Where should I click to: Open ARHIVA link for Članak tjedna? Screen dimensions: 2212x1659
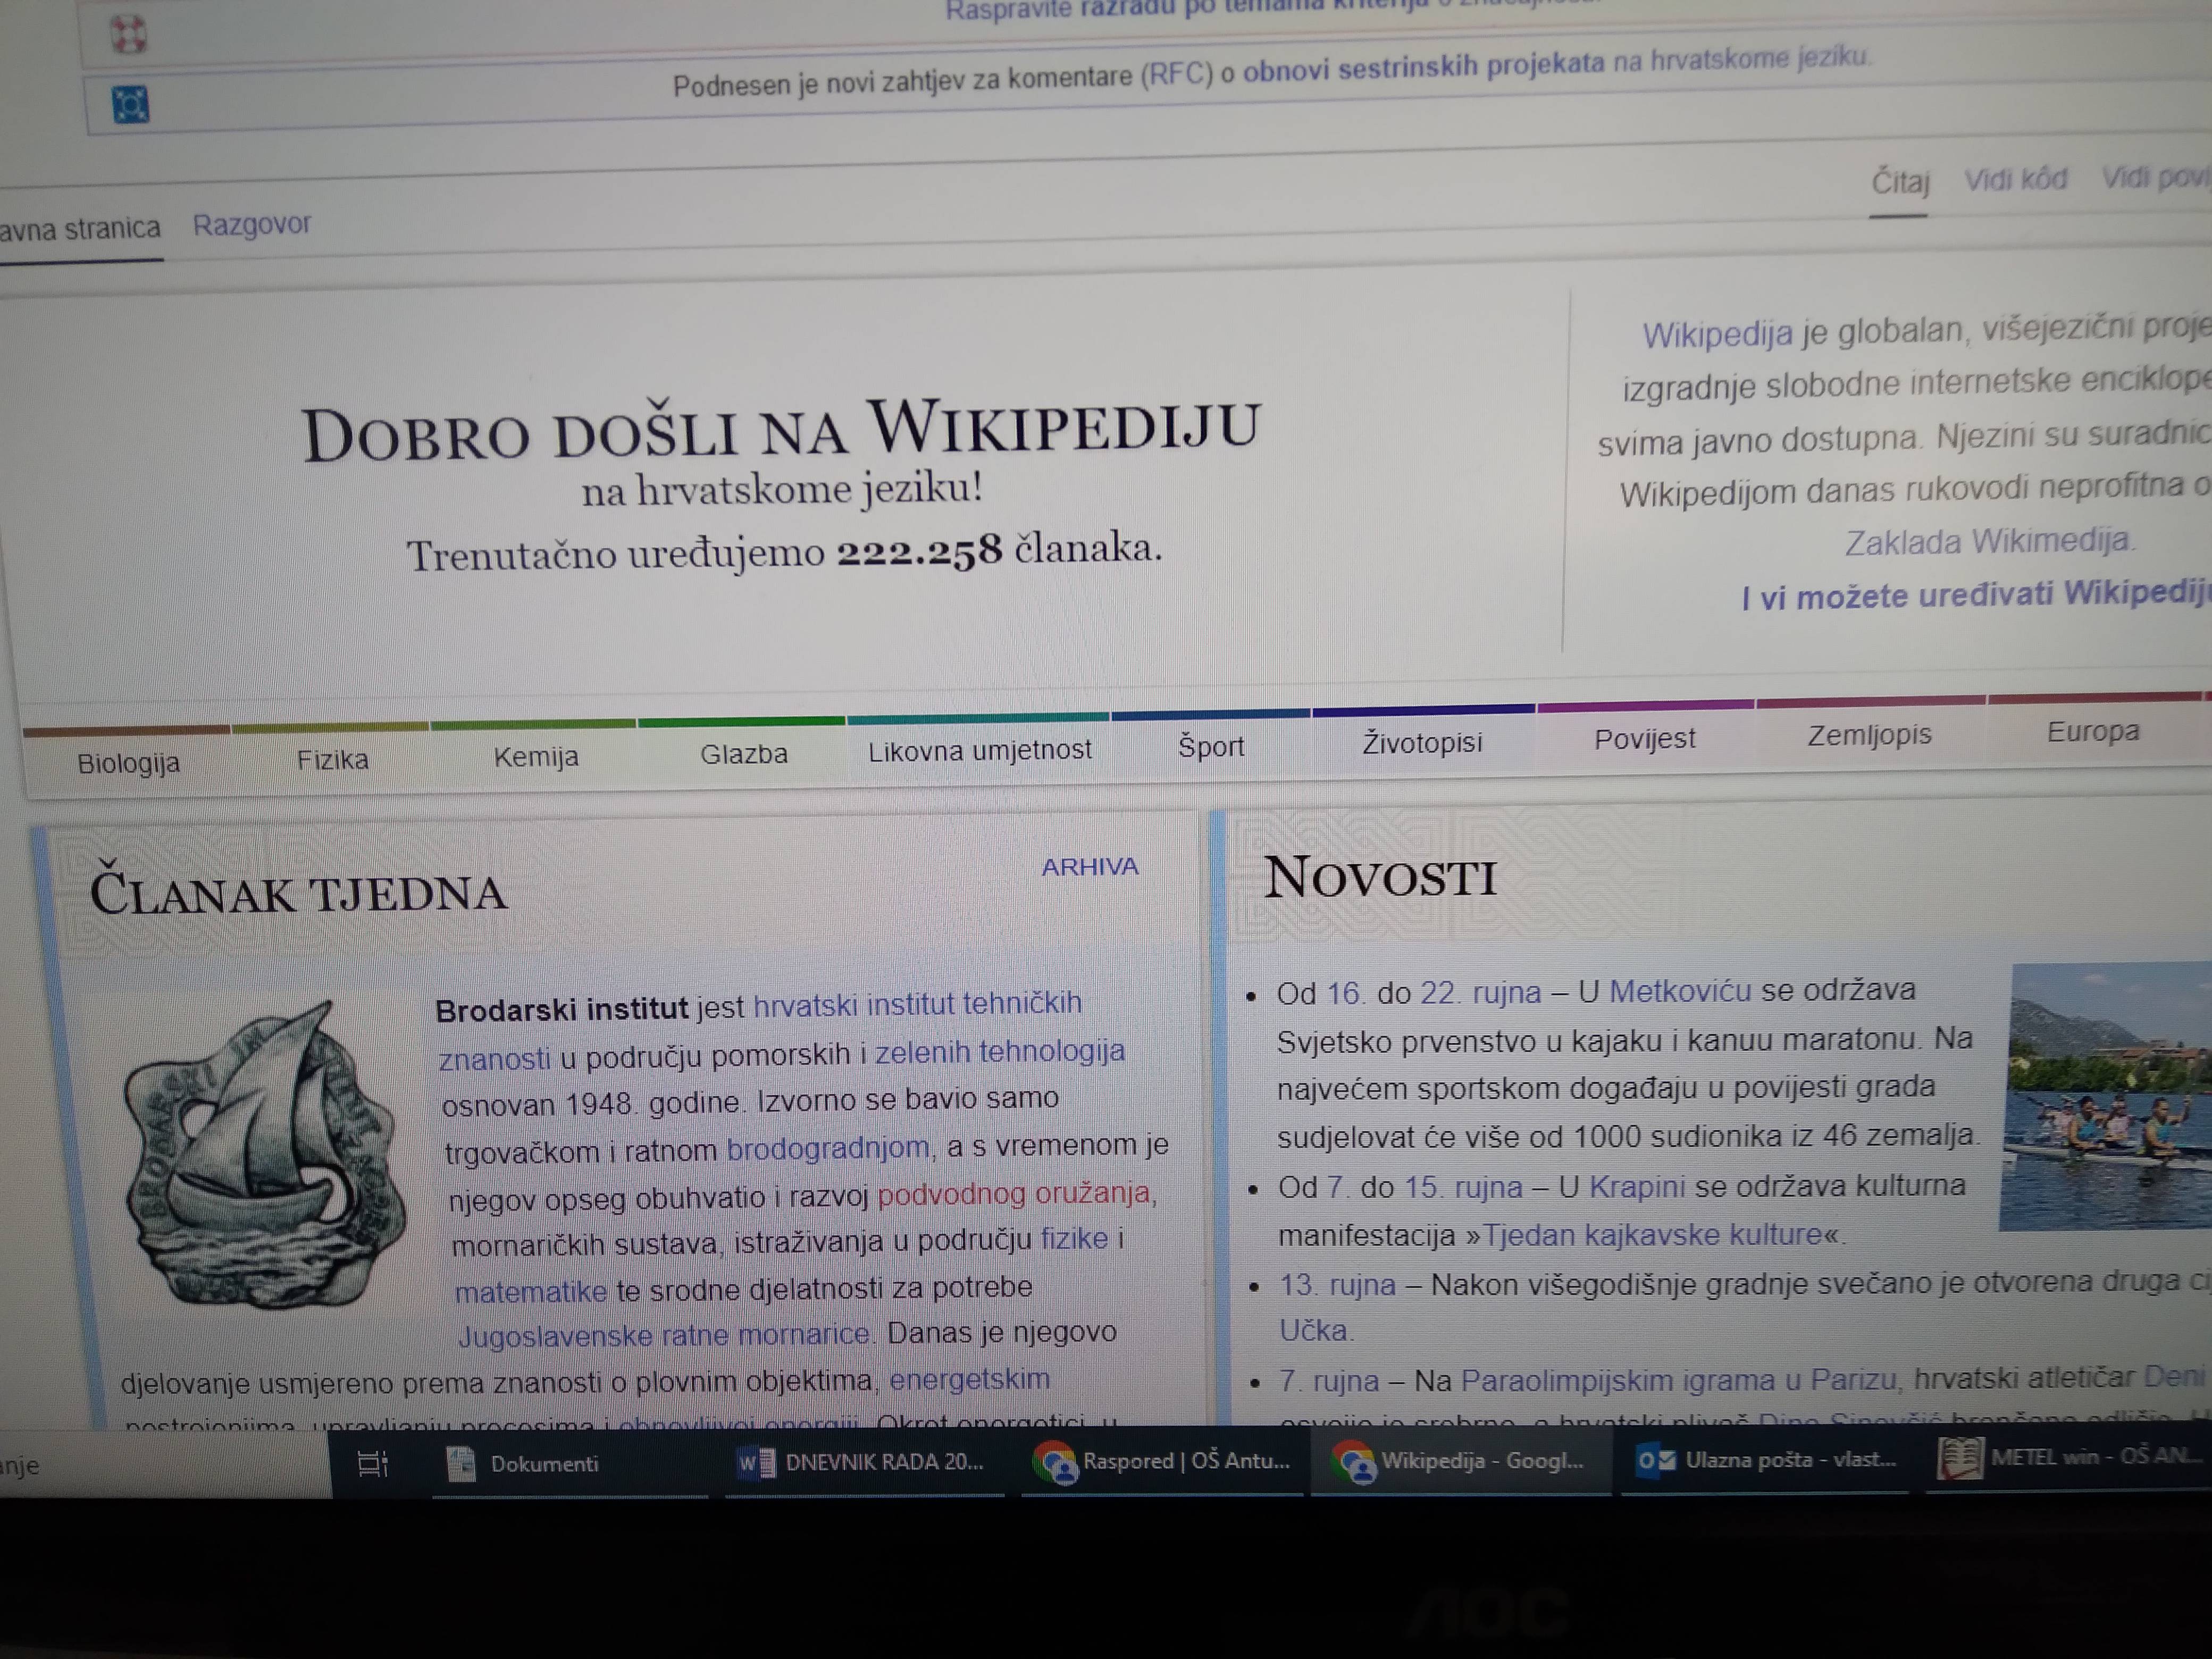point(1090,866)
